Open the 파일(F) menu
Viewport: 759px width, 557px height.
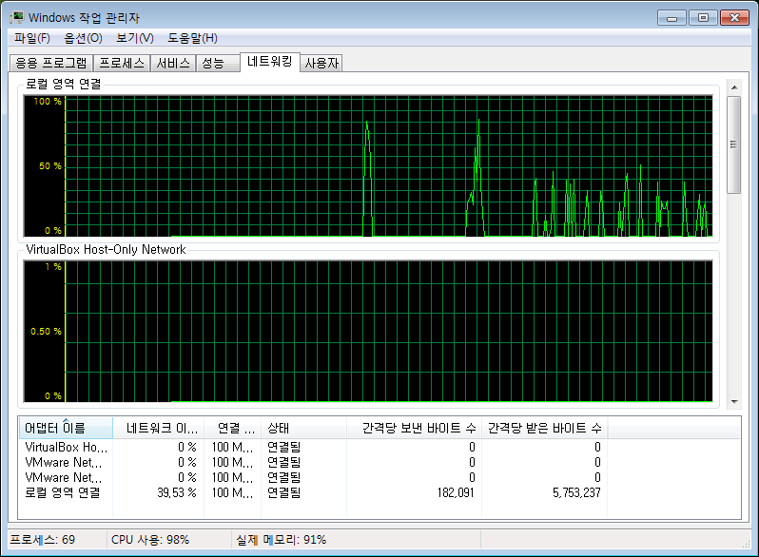[32, 38]
